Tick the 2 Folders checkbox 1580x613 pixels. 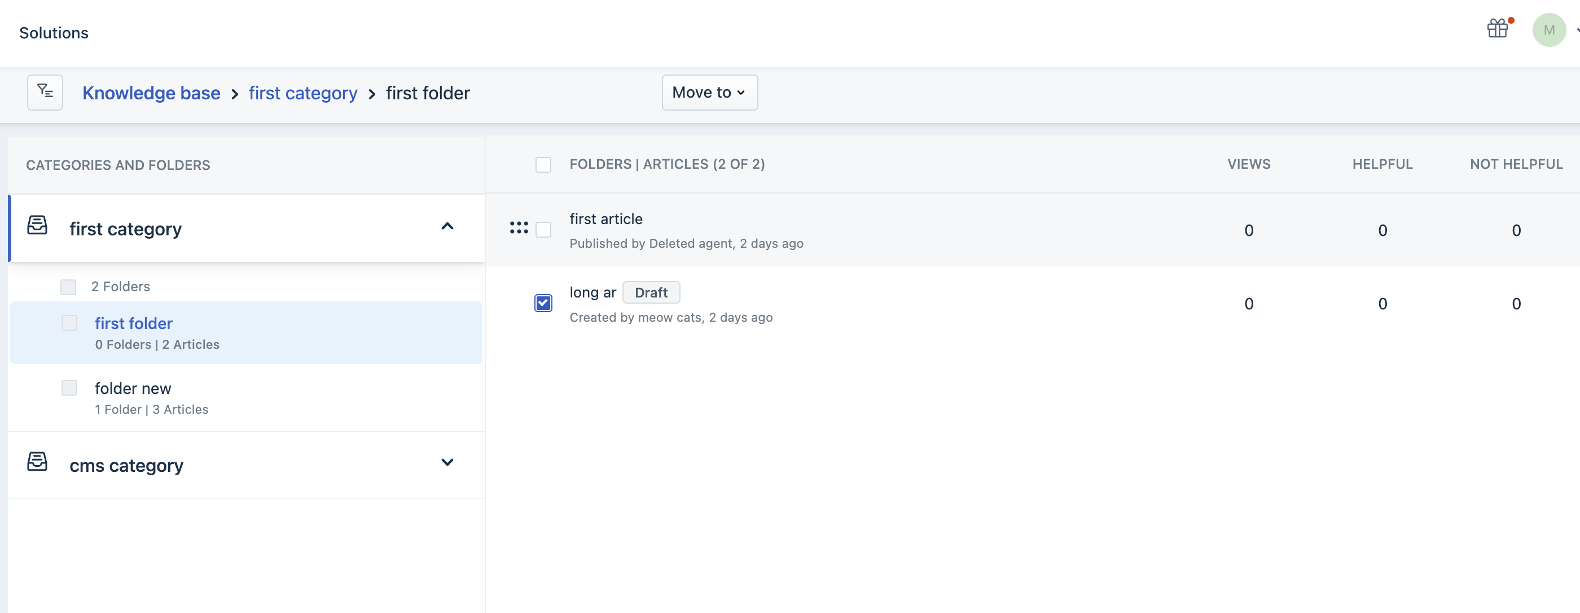click(x=68, y=287)
